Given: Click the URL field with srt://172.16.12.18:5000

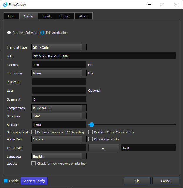Looking at the screenshot, I should (104, 56).
